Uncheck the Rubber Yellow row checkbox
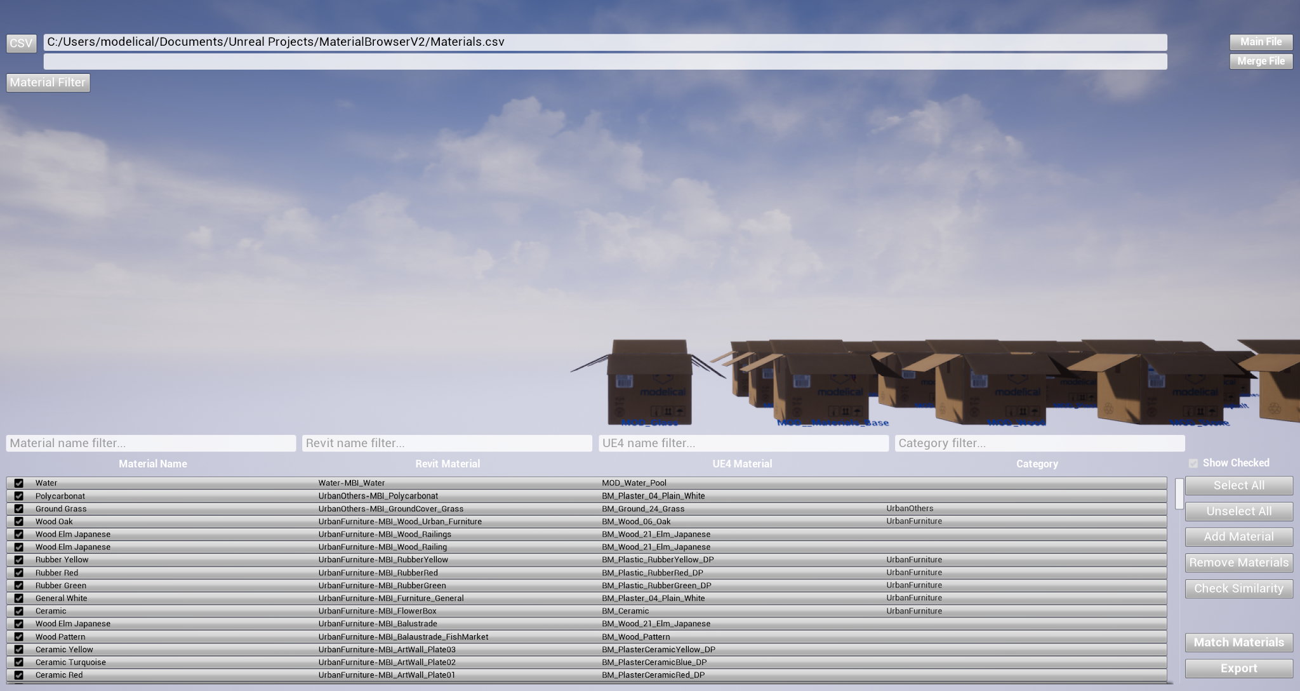Screen dimensions: 1300x691 (19, 560)
